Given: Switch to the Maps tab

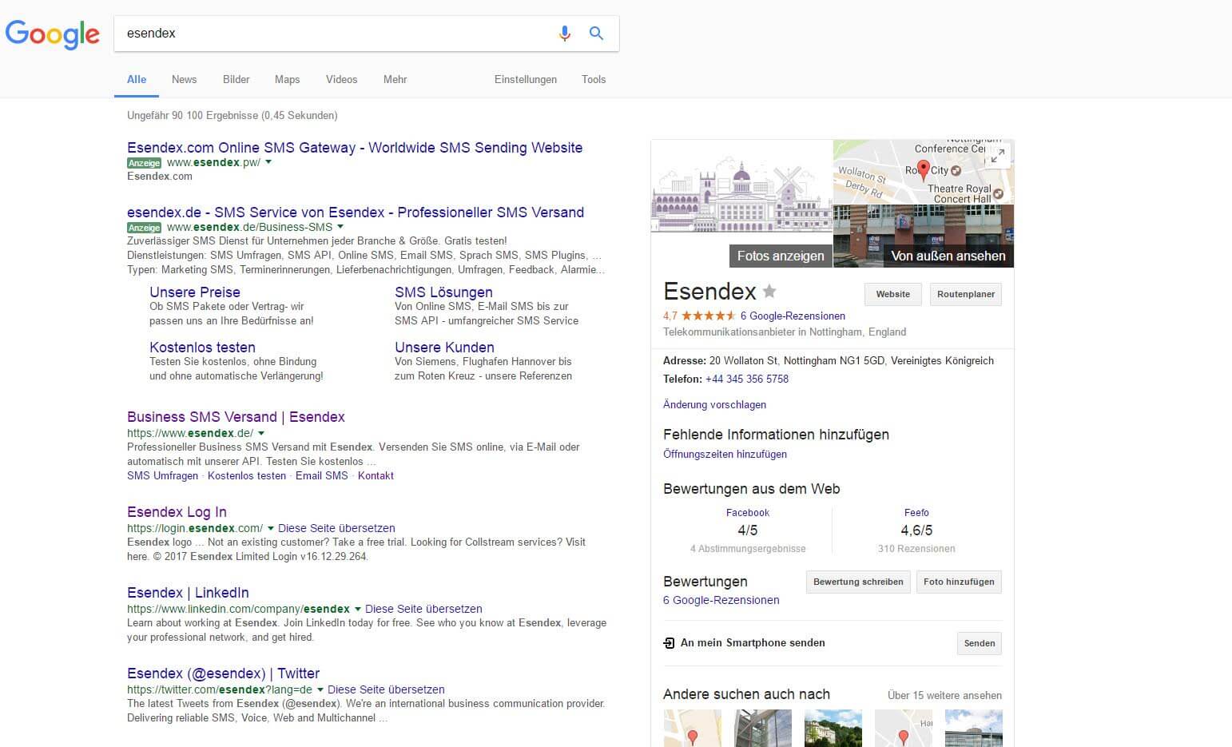Looking at the screenshot, I should 287,79.
